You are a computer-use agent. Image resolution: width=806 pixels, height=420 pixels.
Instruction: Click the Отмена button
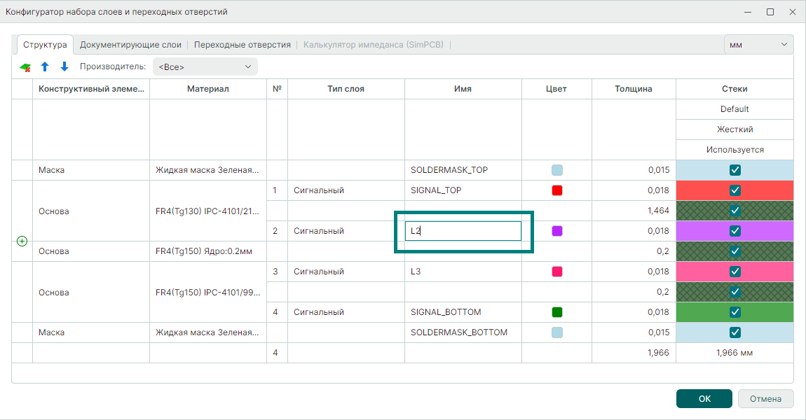point(765,399)
